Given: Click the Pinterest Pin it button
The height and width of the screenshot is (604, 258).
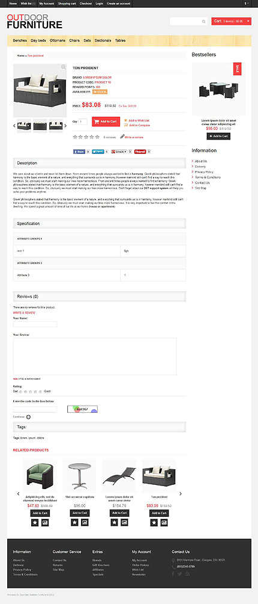Looking at the screenshot, I should click(x=140, y=152).
